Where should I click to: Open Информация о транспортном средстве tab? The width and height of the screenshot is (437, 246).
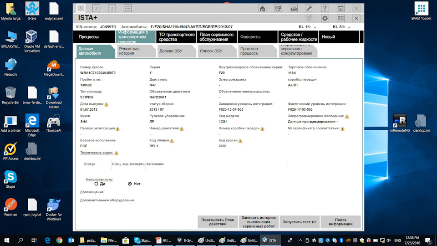(x=135, y=37)
